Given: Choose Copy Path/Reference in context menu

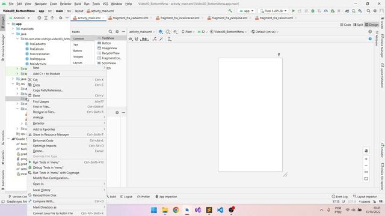Looking at the screenshot, I should click(x=67, y=90).
